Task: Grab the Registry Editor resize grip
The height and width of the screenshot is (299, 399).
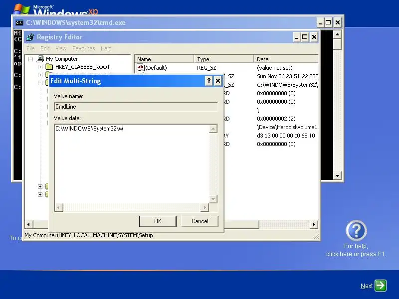Action: click(316, 237)
